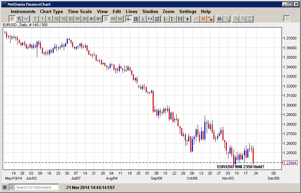This screenshot has height=193, width=301.
Task: Click the 1.23944 price label
Action: click(290, 163)
